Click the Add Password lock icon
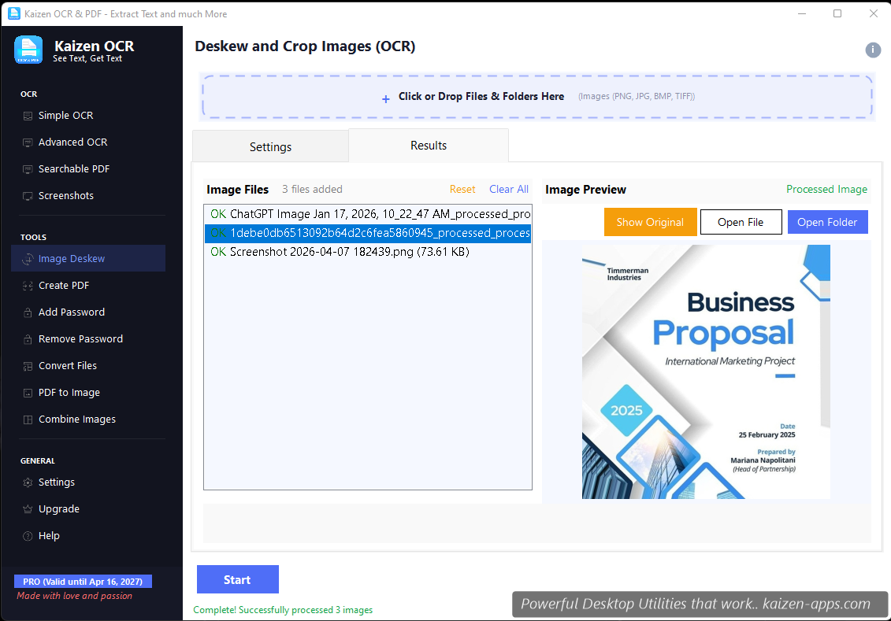Viewport: 891px width, 621px height. coord(28,312)
